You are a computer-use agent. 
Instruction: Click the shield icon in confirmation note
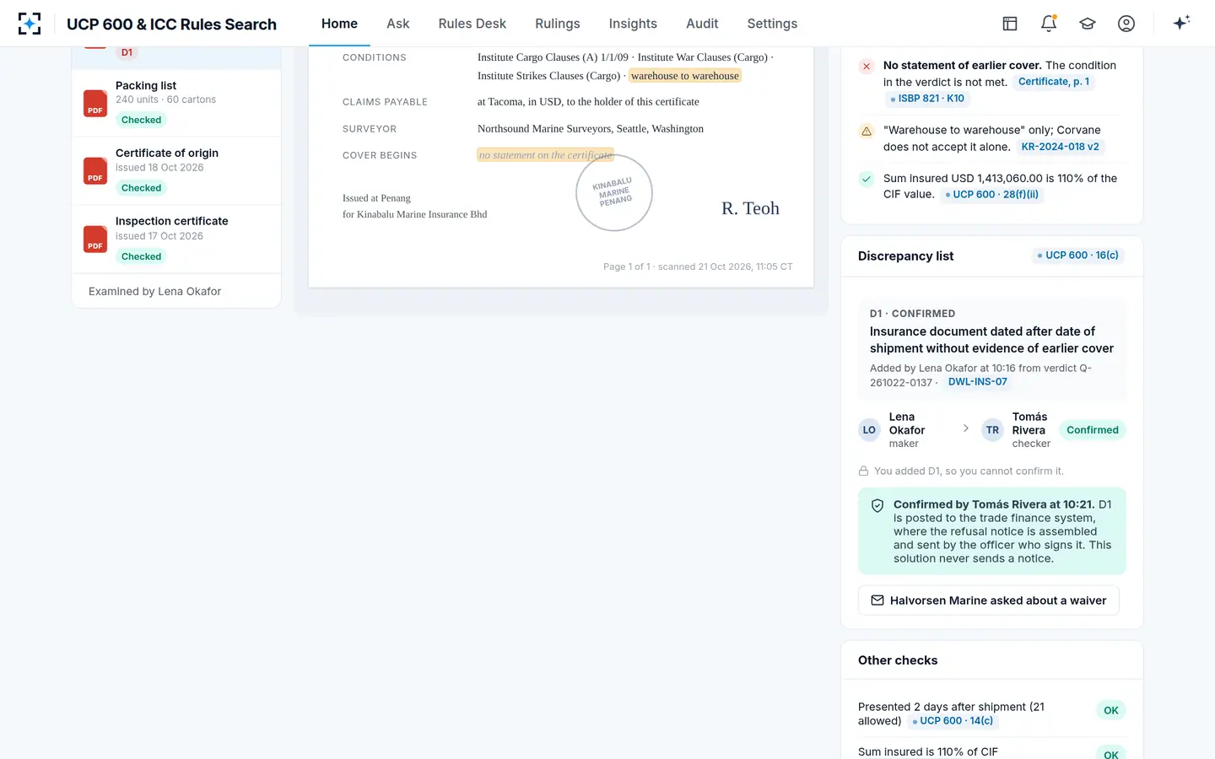(877, 506)
